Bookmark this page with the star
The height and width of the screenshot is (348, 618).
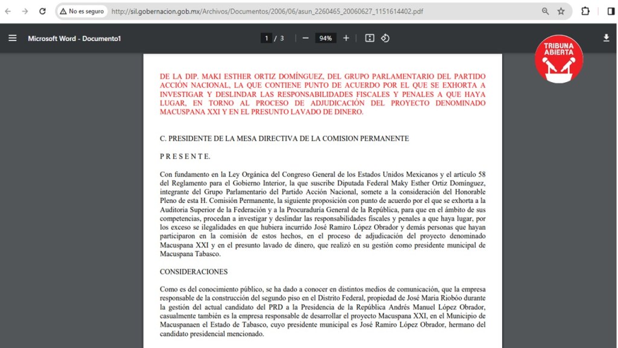(561, 11)
